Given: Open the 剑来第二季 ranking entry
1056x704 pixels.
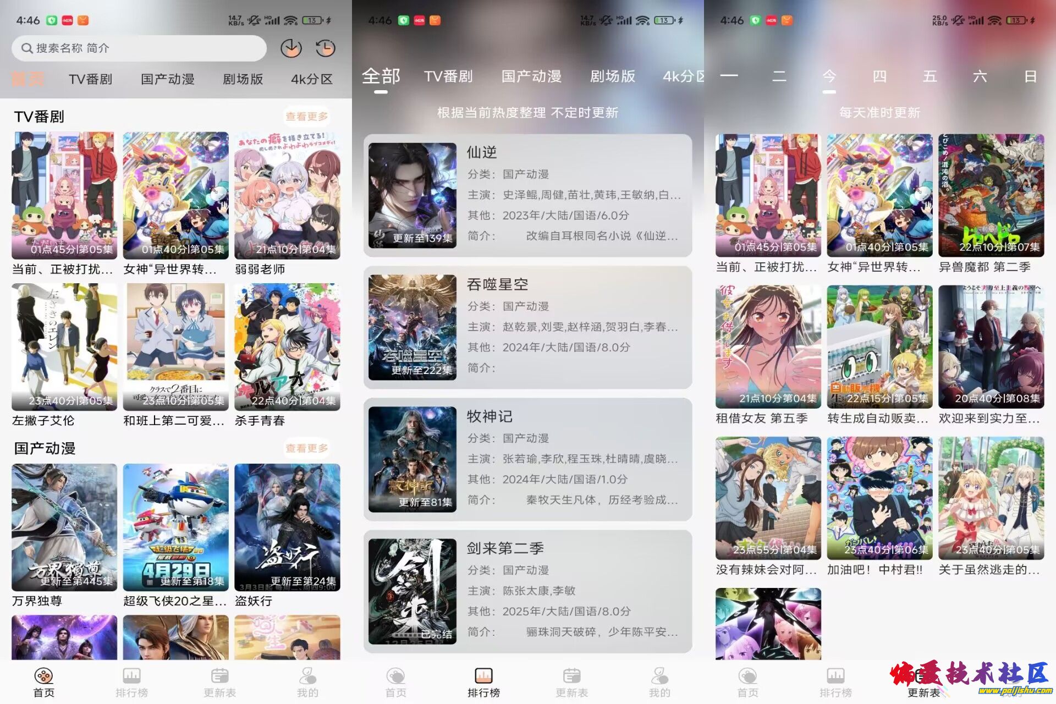Looking at the screenshot, I should click(527, 591).
